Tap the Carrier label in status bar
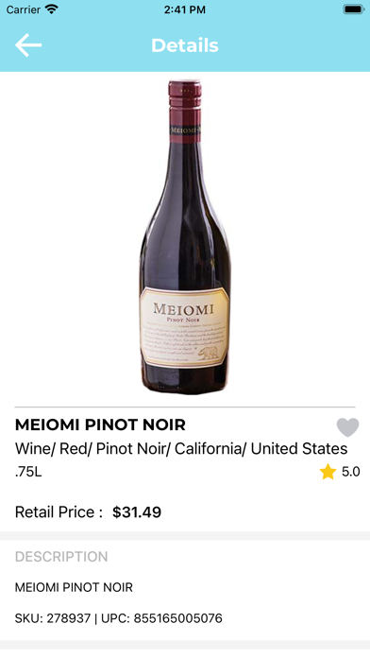The height and width of the screenshot is (658, 370). pos(24,9)
